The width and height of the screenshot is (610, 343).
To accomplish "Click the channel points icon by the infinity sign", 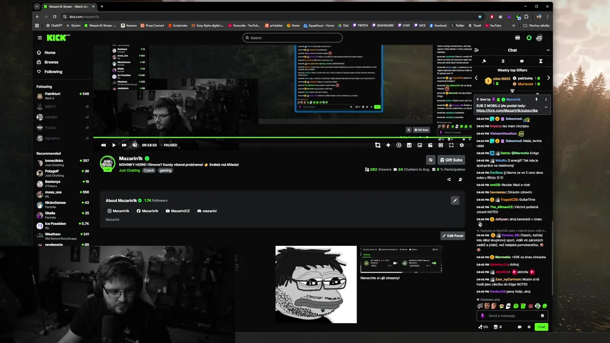I will pos(480,327).
